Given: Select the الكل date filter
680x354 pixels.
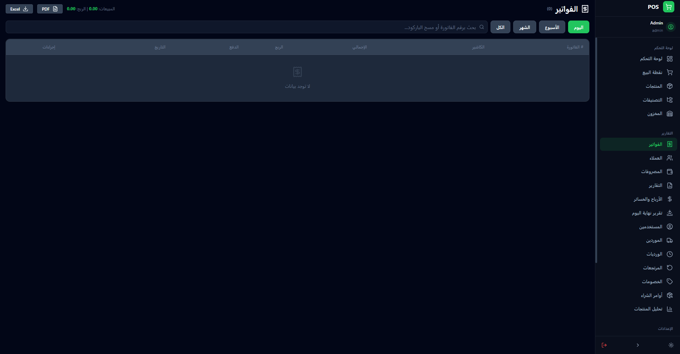Looking at the screenshot, I should click(x=500, y=27).
